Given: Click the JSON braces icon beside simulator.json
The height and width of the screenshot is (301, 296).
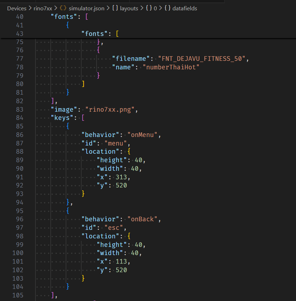Looking at the screenshot, I should pyautogui.click(x=63, y=8).
